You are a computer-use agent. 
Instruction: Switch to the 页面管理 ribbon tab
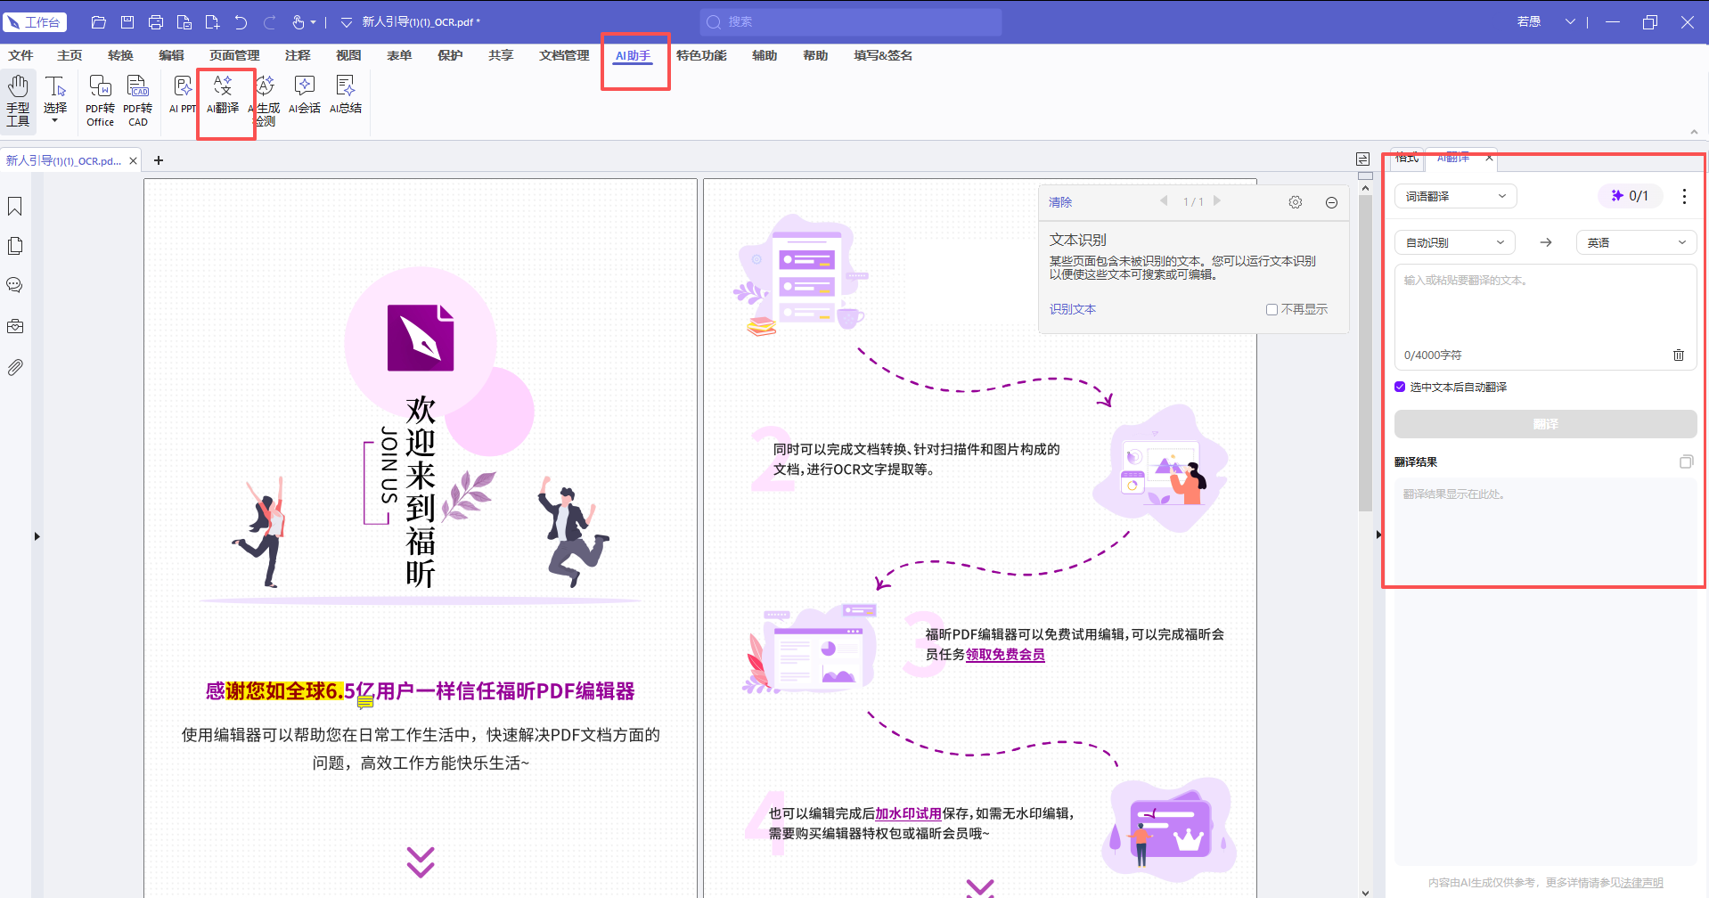click(x=234, y=55)
